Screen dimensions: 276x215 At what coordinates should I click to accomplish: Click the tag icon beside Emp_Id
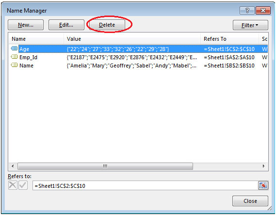pyautogui.click(x=14, y=57)
